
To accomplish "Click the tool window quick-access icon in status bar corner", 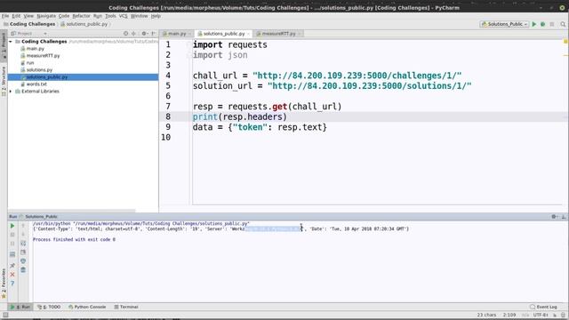I will 5,315.
